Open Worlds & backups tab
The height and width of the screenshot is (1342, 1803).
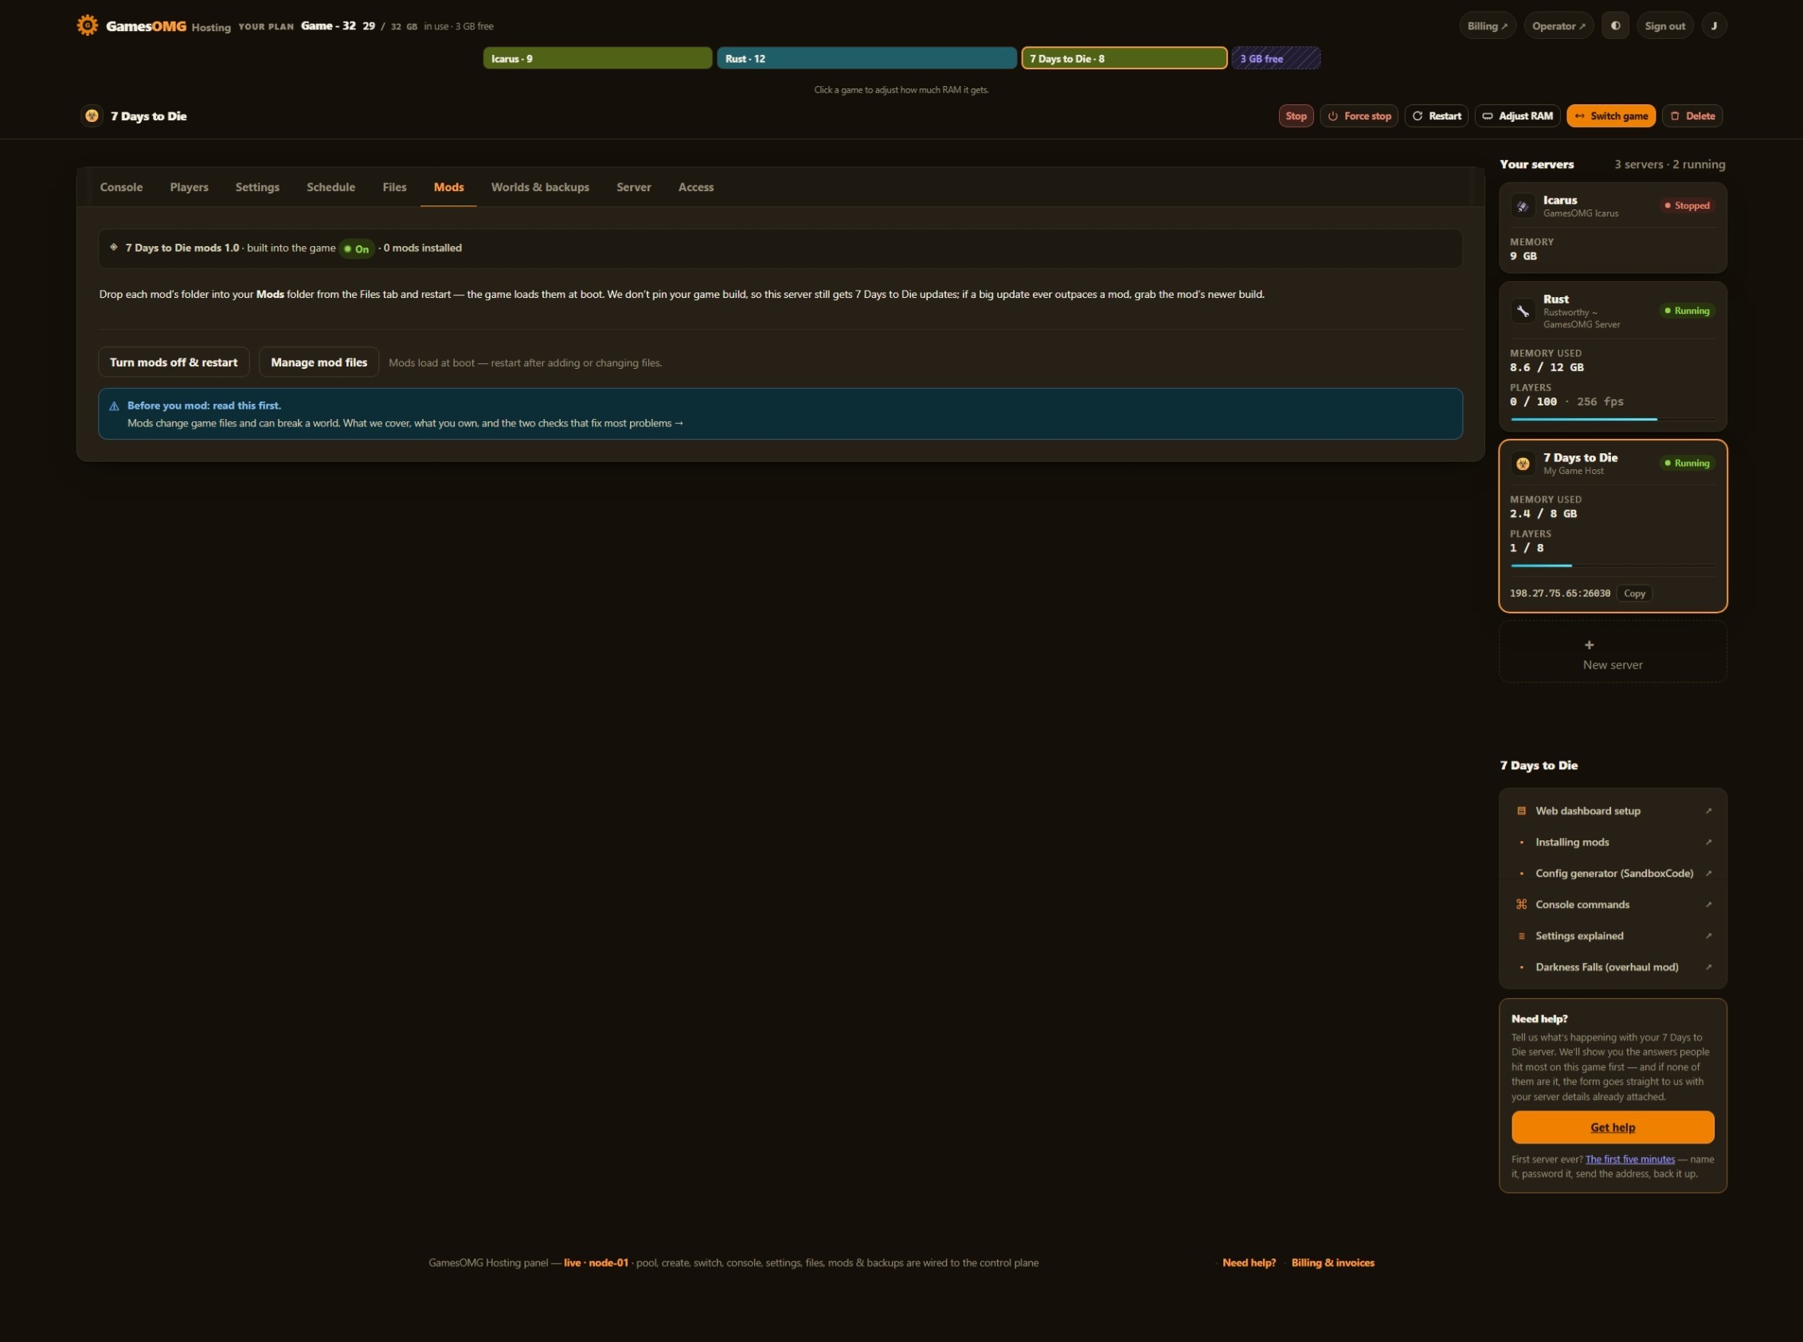(540, 187)
